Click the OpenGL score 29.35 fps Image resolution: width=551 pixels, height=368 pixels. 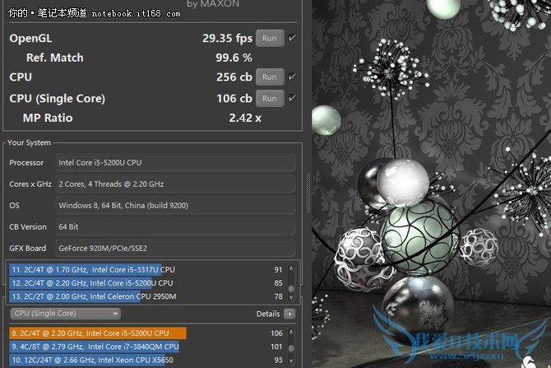click(x=227, y=39)
